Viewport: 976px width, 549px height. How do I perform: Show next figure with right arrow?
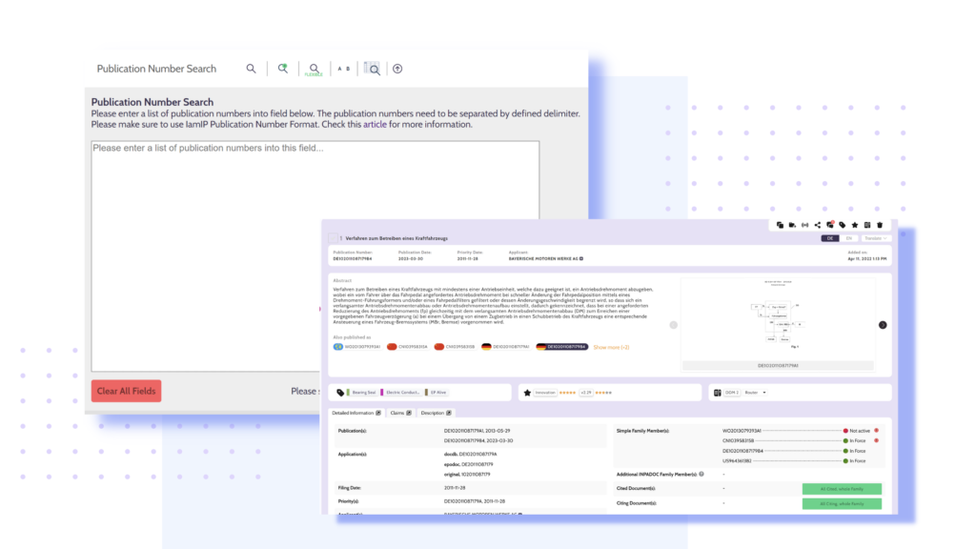pos(883,325)
